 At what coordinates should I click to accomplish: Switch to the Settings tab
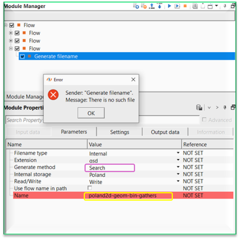tap(120, 132)
